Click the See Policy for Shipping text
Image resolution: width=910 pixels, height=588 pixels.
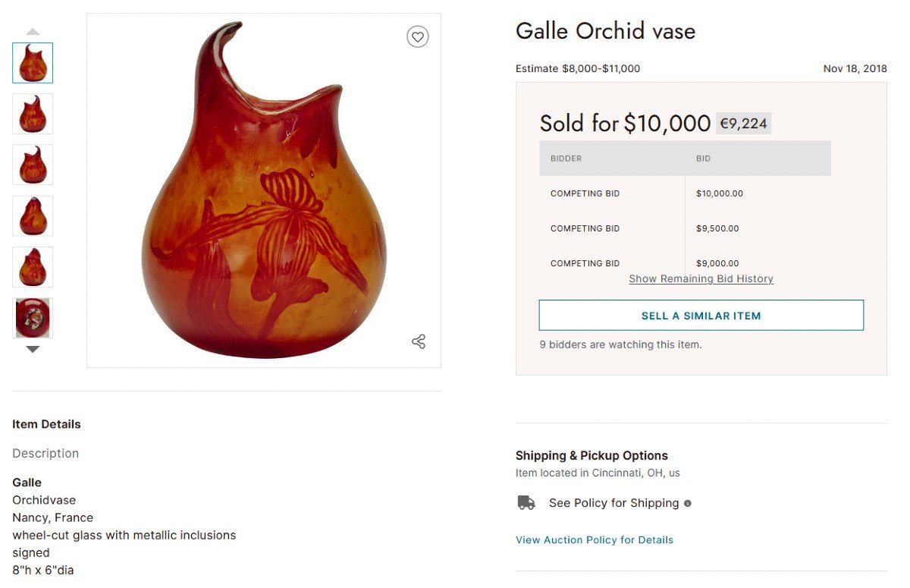tap(613, 503)
